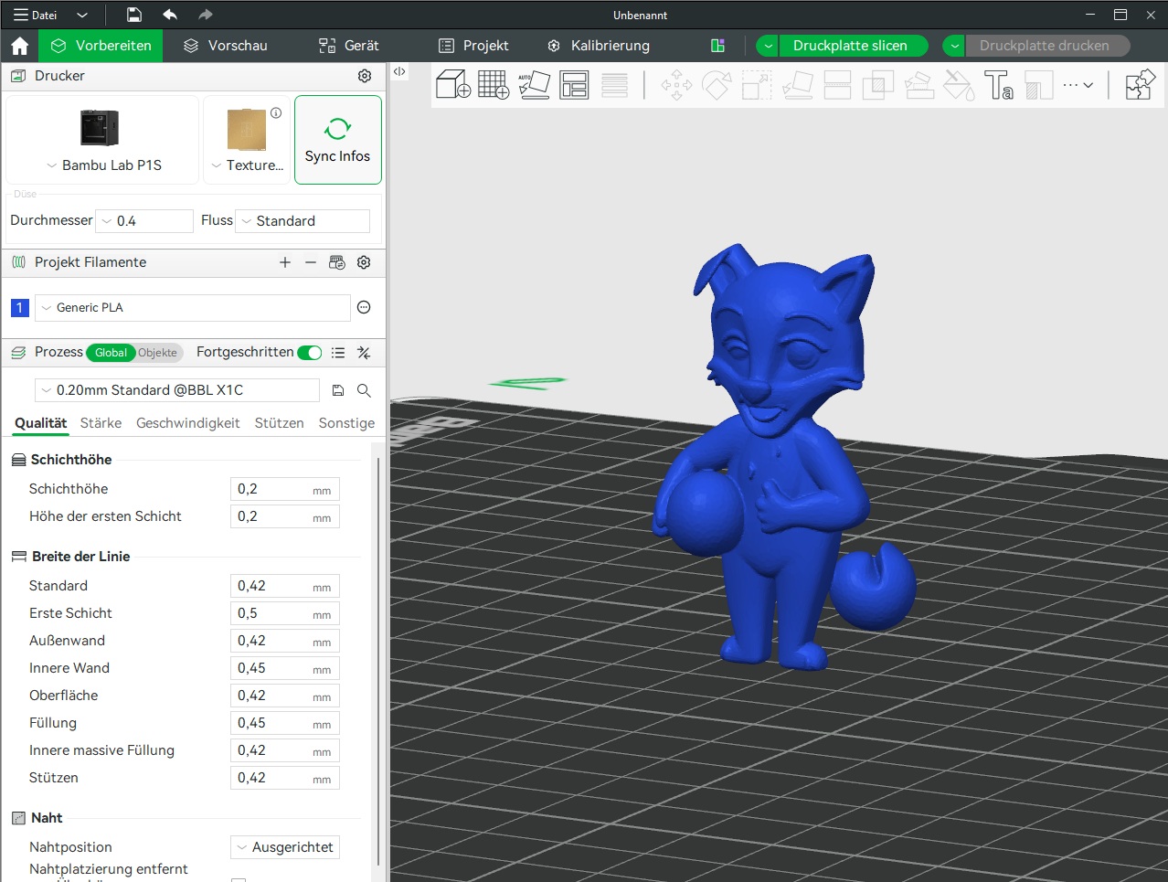Select the text shape tool icon

click(999, 85)
